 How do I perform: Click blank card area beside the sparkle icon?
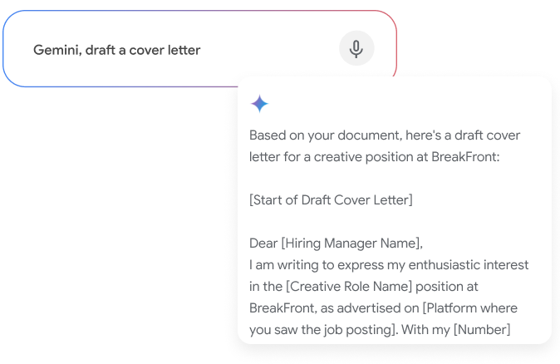[393, 104]
